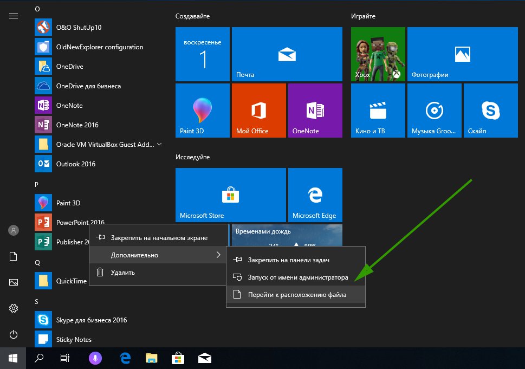
Task: Launch OneNote from the app list
Action: pos(43,106)
